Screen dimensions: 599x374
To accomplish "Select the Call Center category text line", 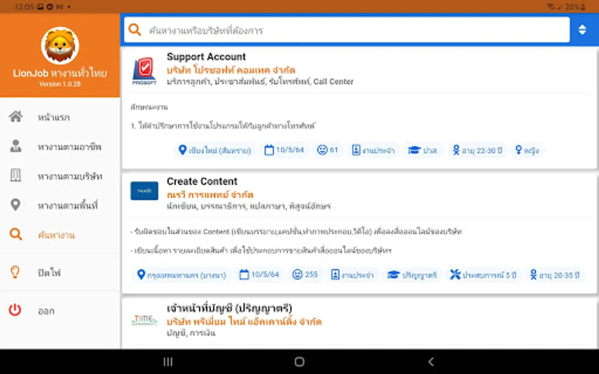I will click(260, 82).
